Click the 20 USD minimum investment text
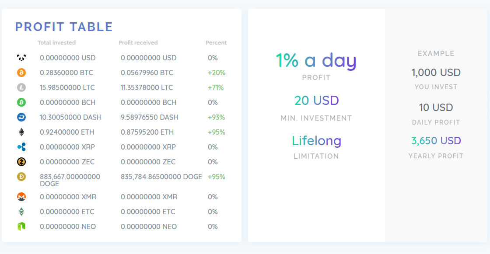The image size is (490, 254). 316,101
